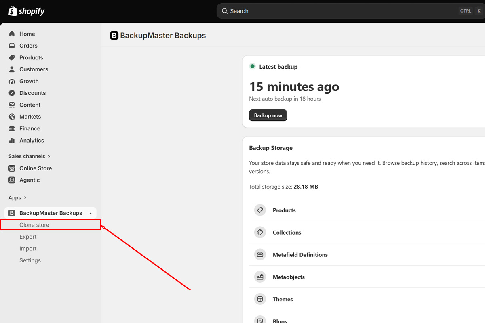Click total storage size 28.18 MB
Viewport: 485px width, 323px height.
coord(306,187)
